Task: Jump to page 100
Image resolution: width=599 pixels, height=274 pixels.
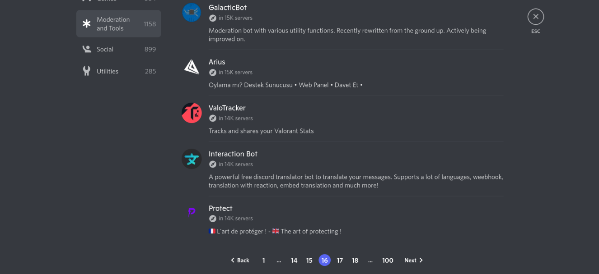Action: coord(388,260)
